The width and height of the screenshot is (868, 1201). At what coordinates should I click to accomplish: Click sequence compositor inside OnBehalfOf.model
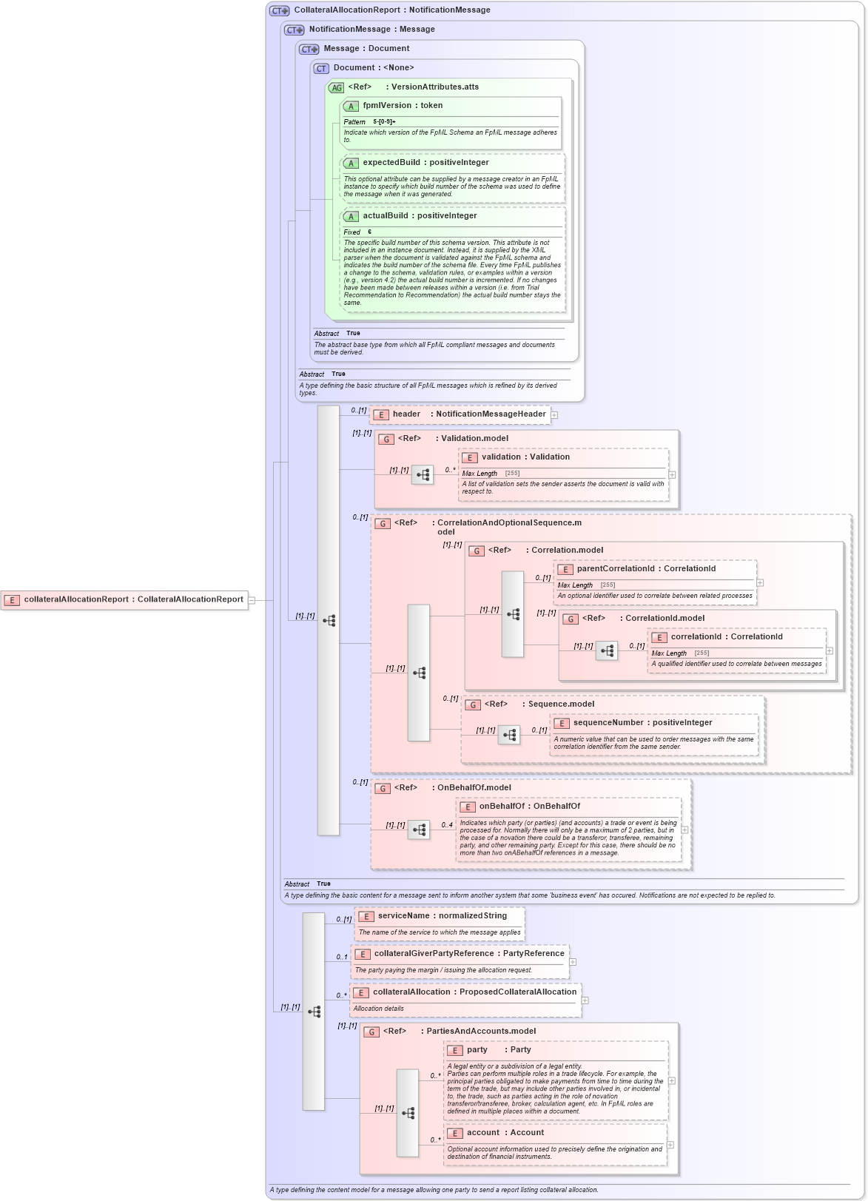tap(420, 830)
